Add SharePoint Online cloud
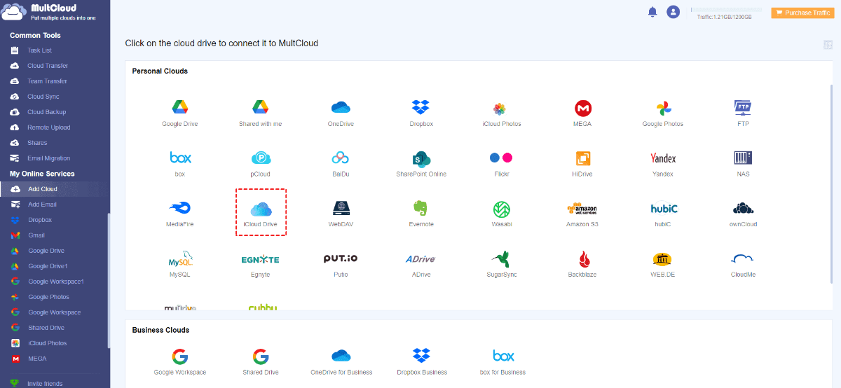 pos(421,163)
